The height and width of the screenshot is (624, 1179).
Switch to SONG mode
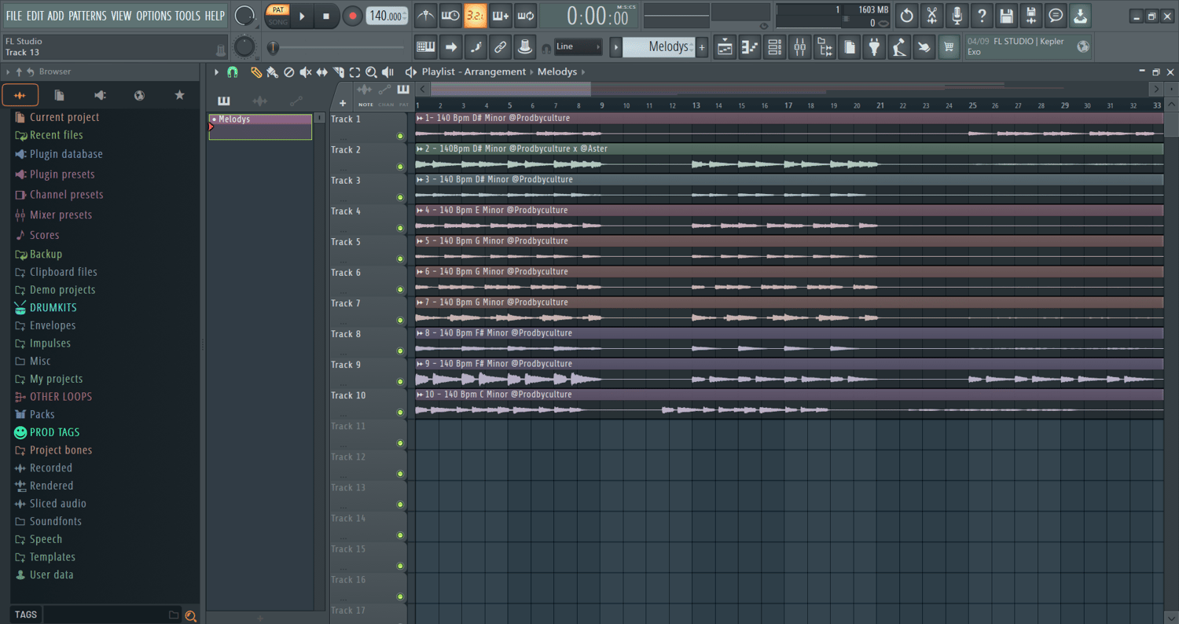click(278, 21)
